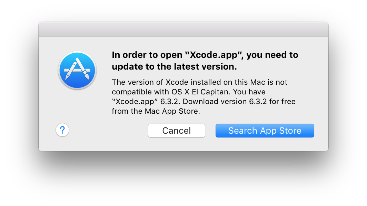Select the pencil and brush App Store logo
This screenshot has height=206, width=367.
point(77,70)
